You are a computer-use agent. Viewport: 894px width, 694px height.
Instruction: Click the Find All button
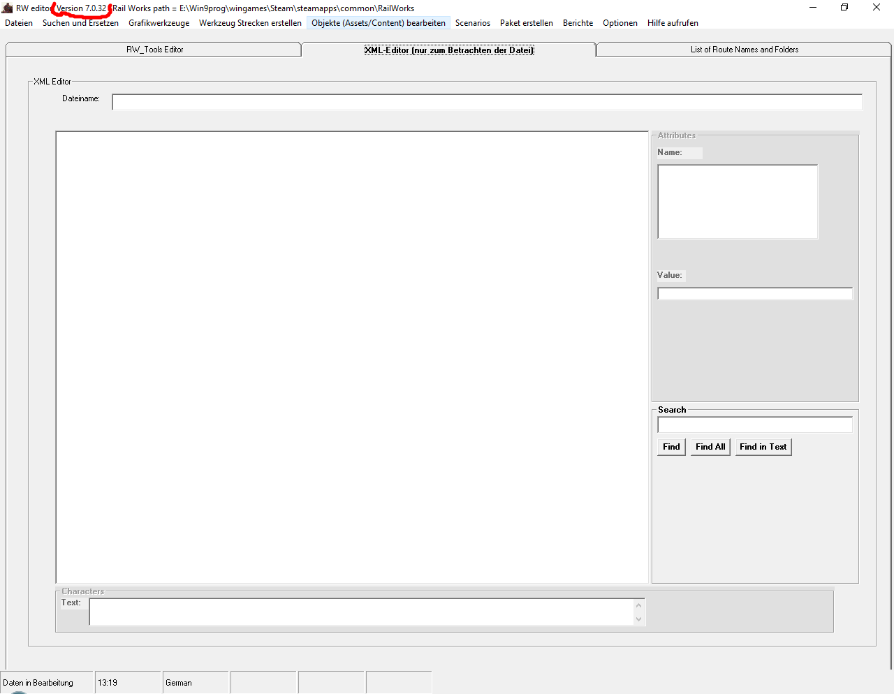coord(710,447)
